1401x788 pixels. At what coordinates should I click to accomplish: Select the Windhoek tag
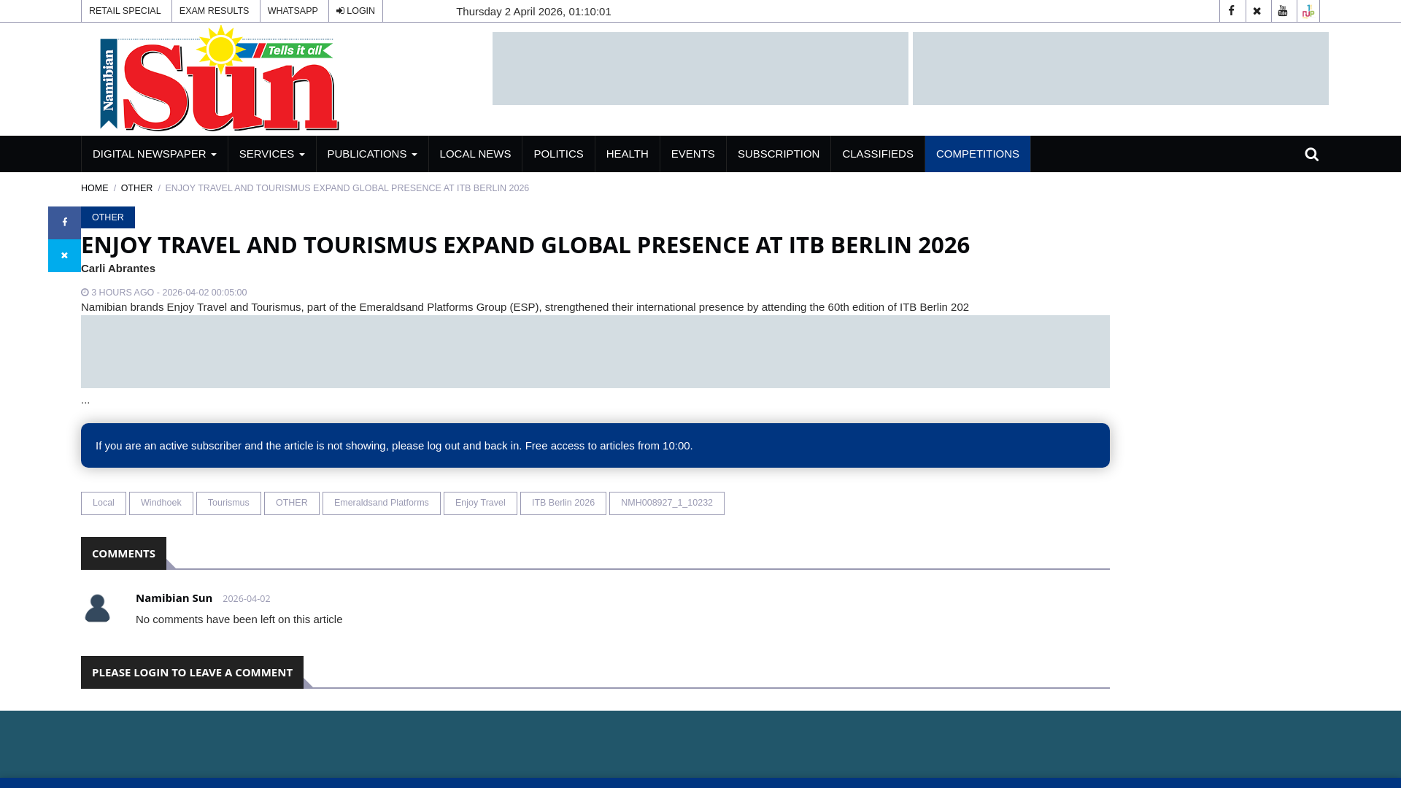tap(161, 503)
